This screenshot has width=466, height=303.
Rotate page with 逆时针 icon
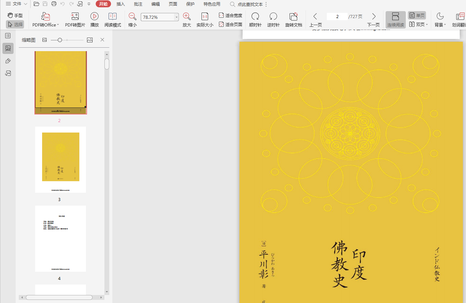coord(273,16)
